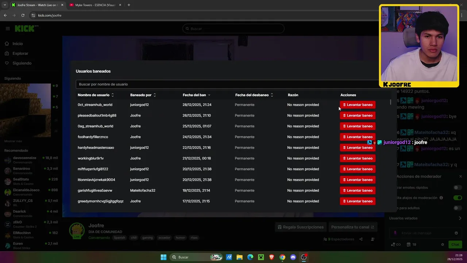467x263 pixels.
Task: Go back with browser back arrow
Action: tap(5, 15)
